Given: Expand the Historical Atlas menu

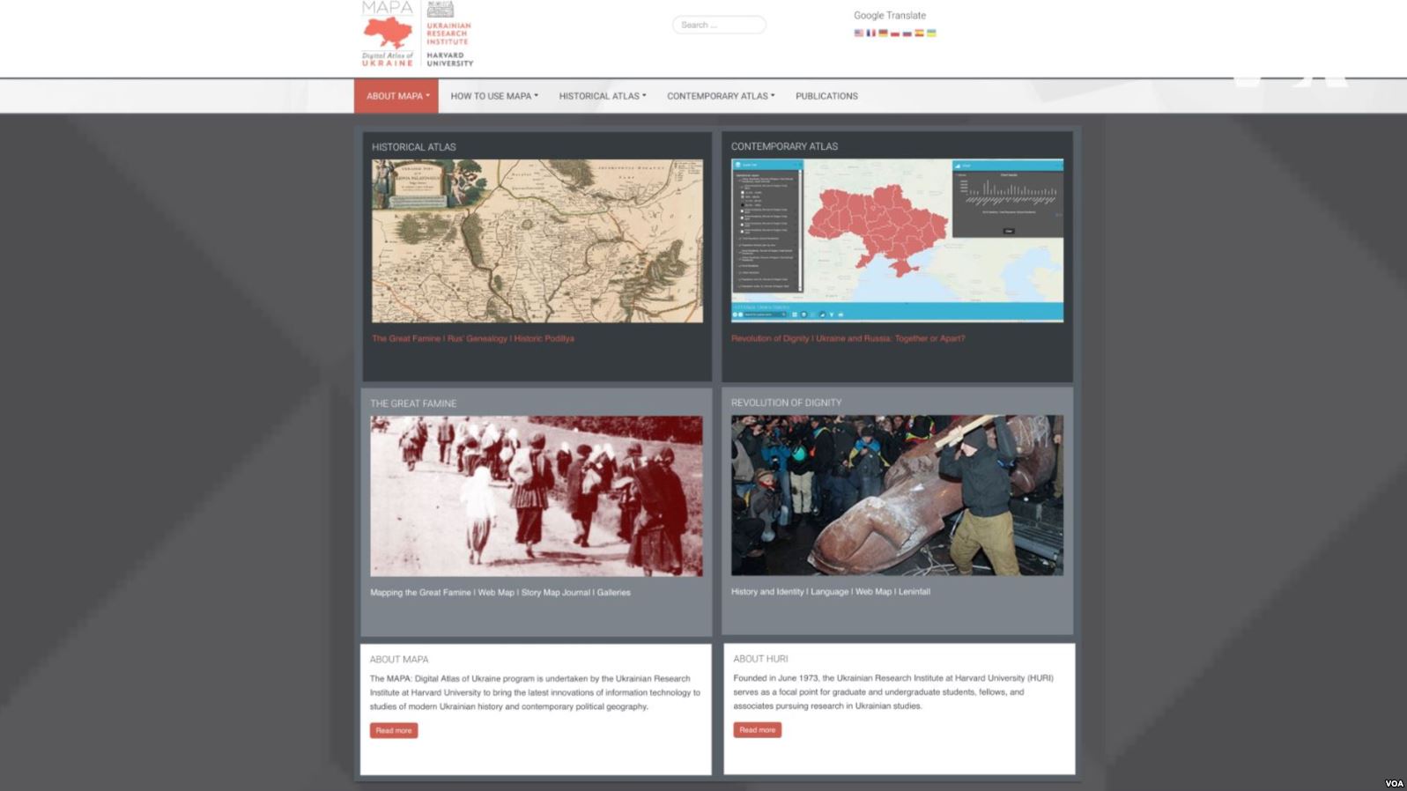Looking at the screenshot, I should (602, 96).
